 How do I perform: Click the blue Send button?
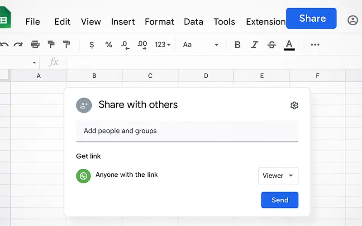click(x=280, y=200)
